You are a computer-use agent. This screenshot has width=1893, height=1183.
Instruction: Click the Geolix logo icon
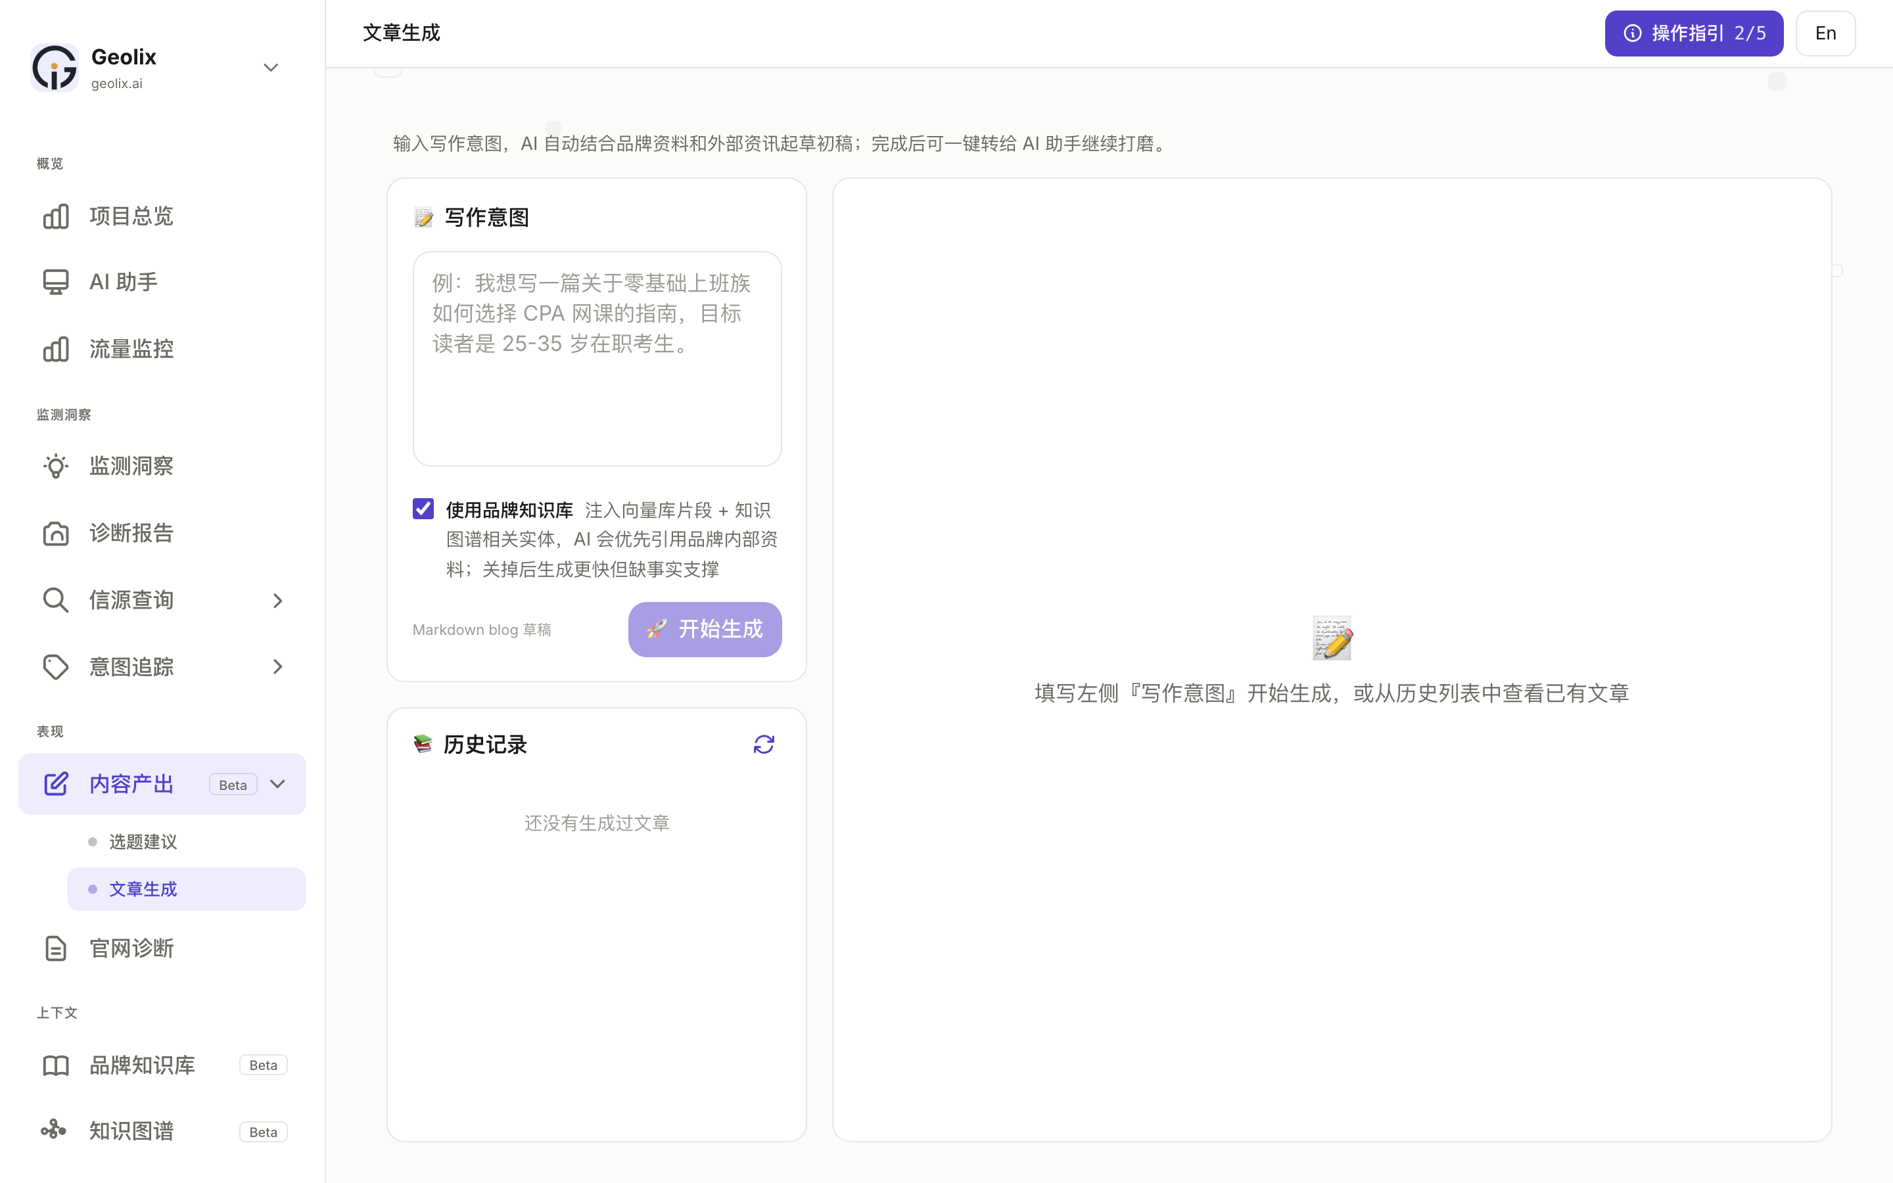click(54, 67)
